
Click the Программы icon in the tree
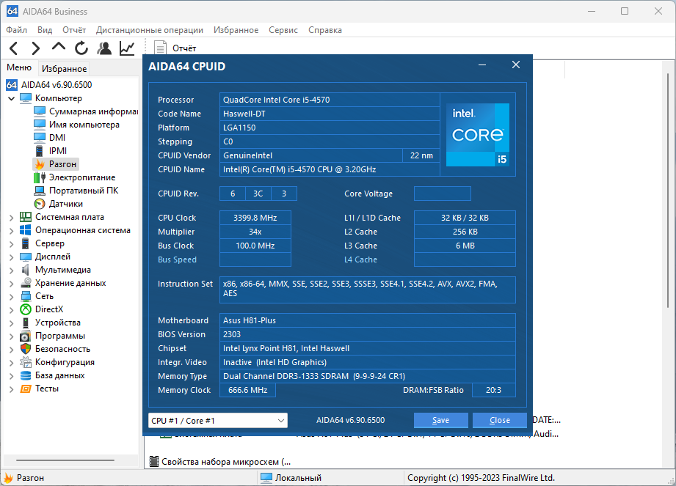pyautogui.click(x=26, y=336)
